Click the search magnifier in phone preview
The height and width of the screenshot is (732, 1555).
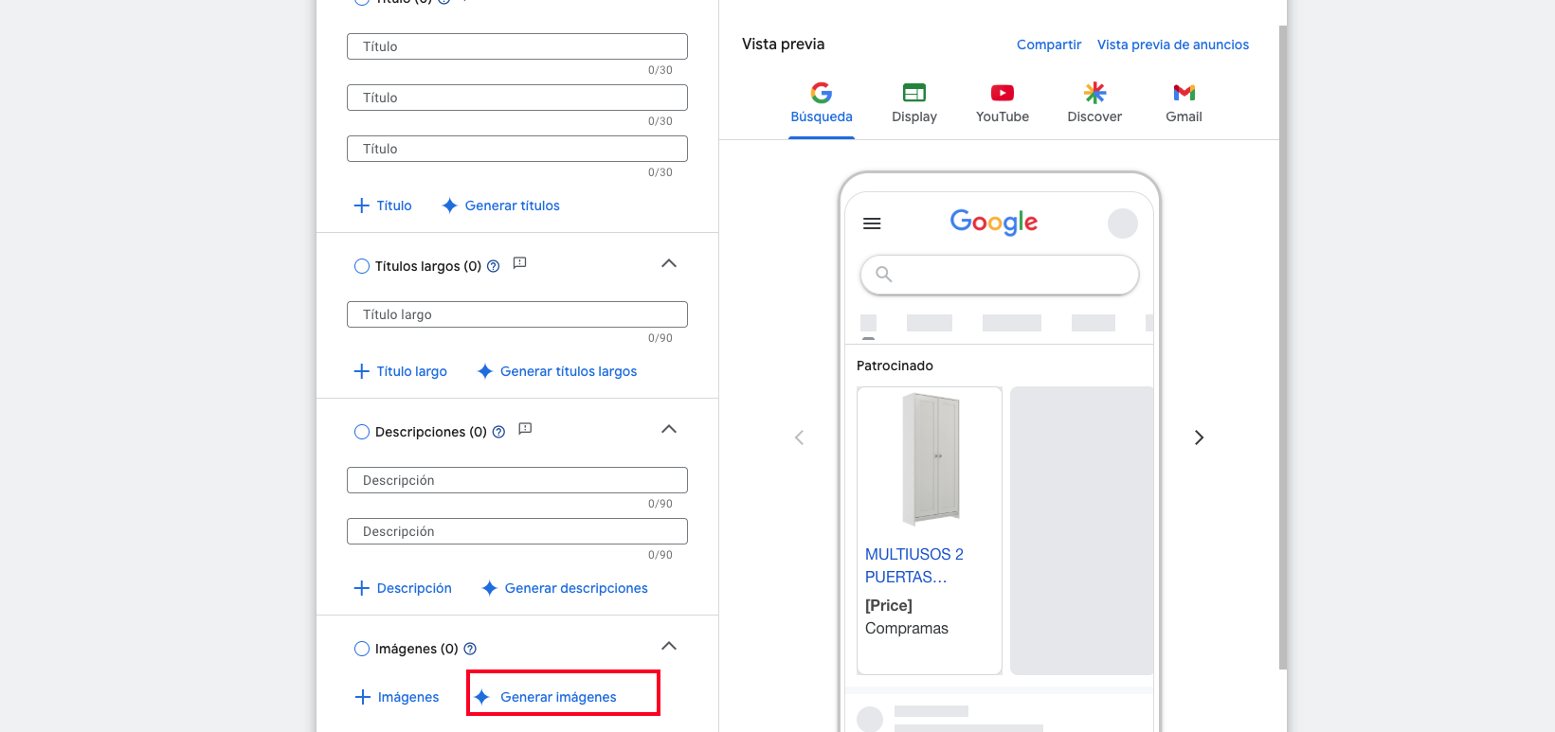[x=884, y=275]
